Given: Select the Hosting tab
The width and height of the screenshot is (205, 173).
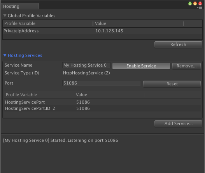Looking at the screenshot, I should [x=20, y=6].
